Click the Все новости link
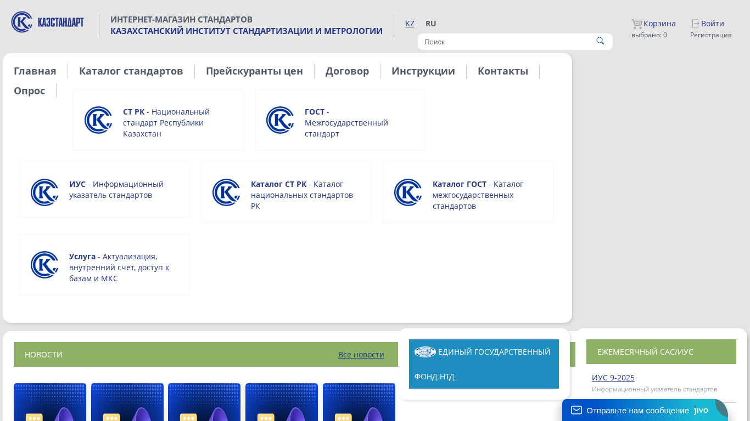 coord(361,355)
